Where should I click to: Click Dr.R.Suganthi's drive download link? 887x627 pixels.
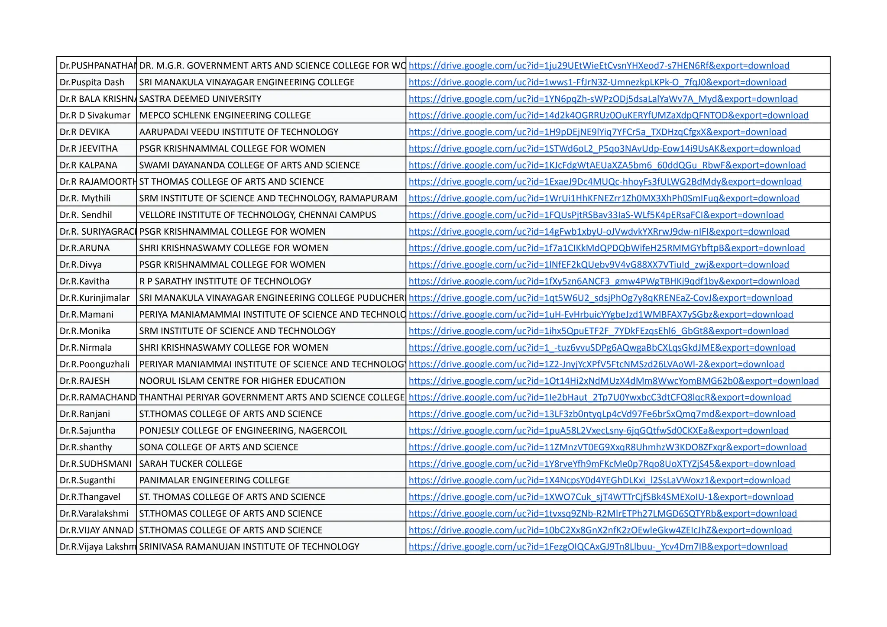tap(599, 481)
